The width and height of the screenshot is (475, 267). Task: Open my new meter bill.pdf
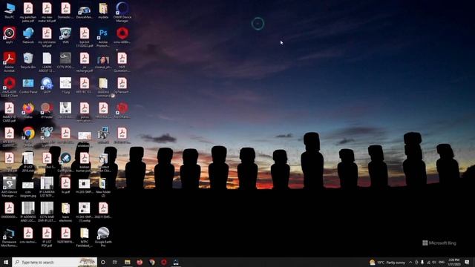(x=47, y=12)
